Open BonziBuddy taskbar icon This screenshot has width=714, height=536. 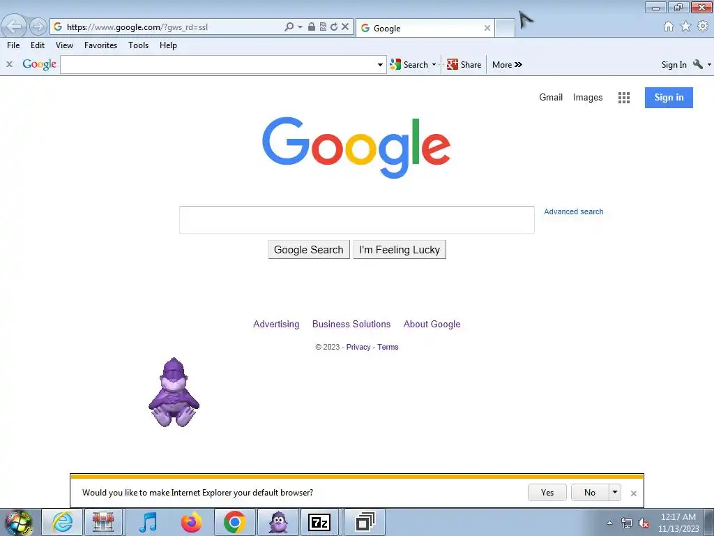click(x=278, y=522)
